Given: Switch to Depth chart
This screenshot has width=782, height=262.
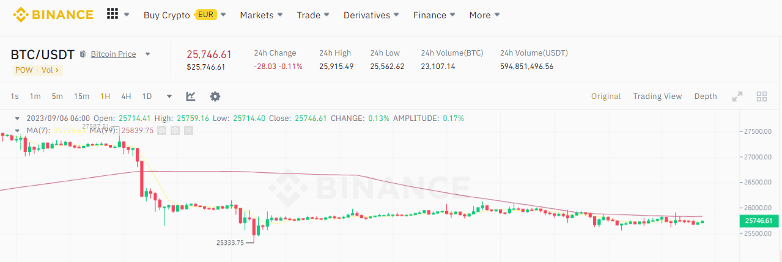Looking at the screenshot, I should point(706,96).
